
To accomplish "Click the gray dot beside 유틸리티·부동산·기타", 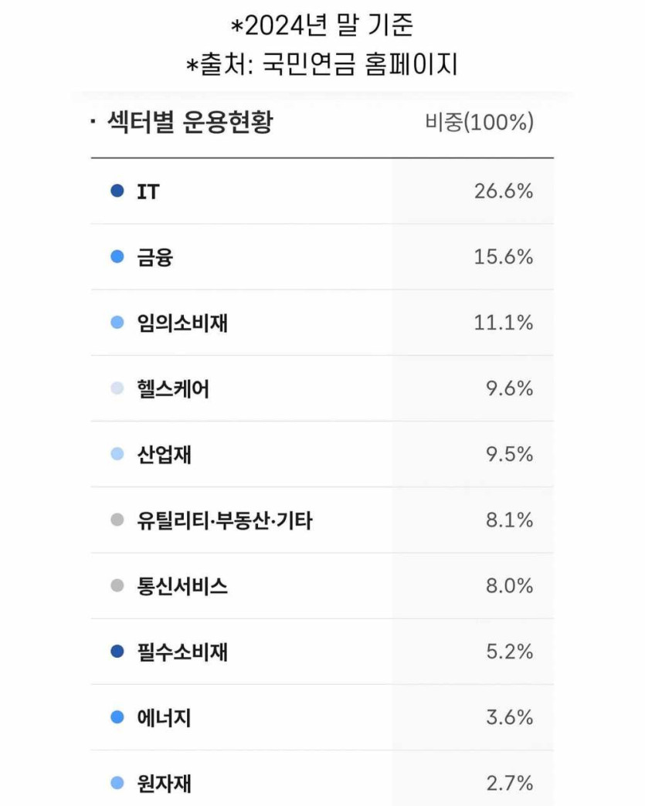I will point(117,520).
